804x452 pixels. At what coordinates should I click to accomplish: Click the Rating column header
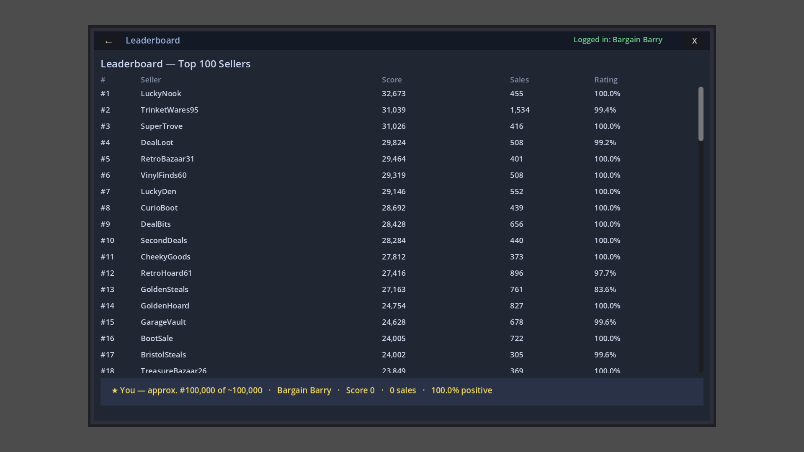click(x=606, y=80)
